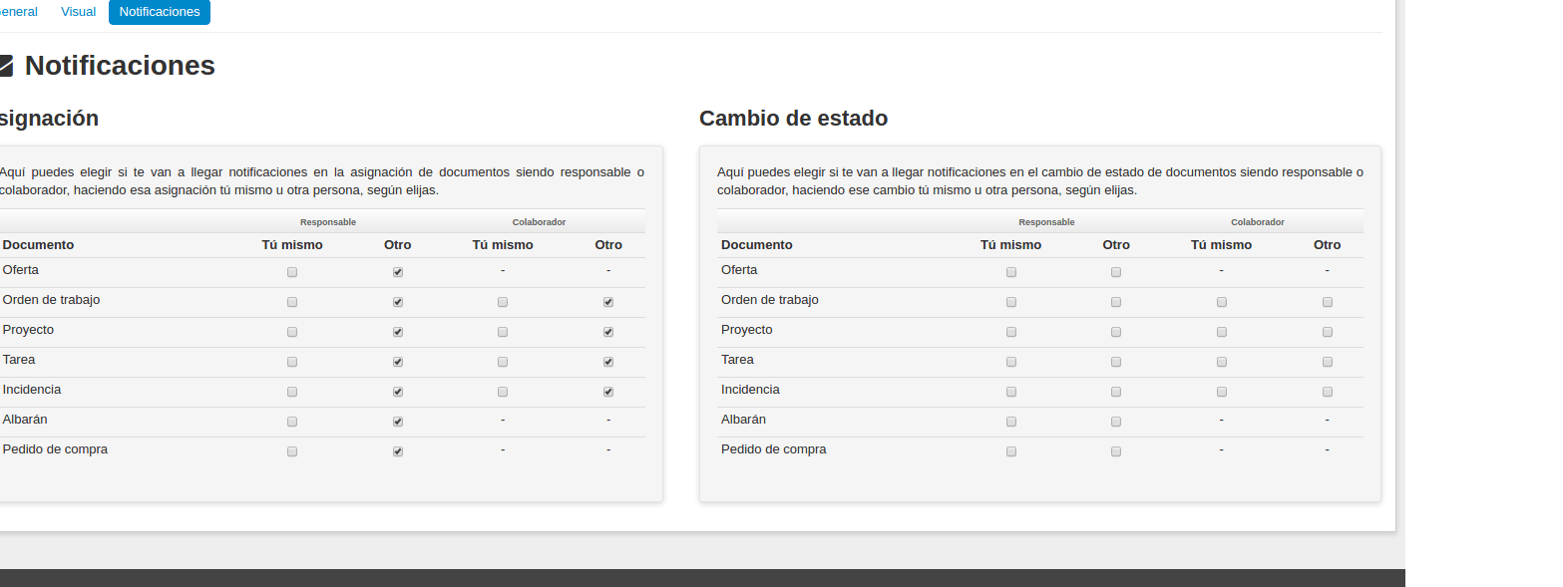The width and height of the screenshot is (1563, 587).
Task: Enable Asignación Albarán Responsable Tú mismo
Action: (x=292, y=422)
